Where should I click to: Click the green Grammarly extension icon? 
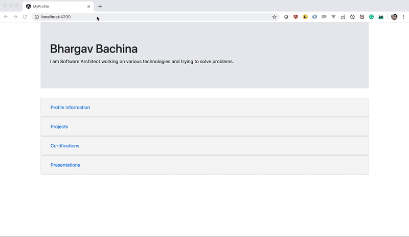tap(371, 17)
